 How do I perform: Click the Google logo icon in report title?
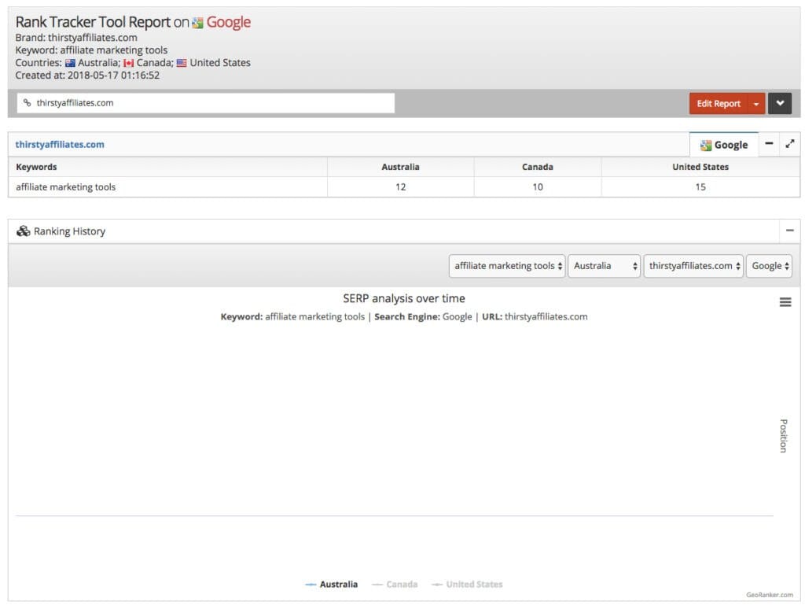pyautogui.click(x=197, y=23)
